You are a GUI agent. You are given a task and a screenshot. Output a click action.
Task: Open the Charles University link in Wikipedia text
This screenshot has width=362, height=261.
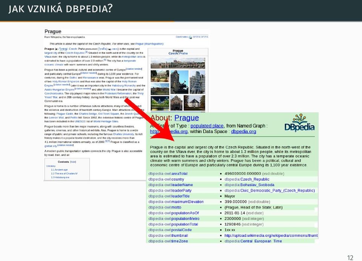pyautogui.click(x=123, y=134)
